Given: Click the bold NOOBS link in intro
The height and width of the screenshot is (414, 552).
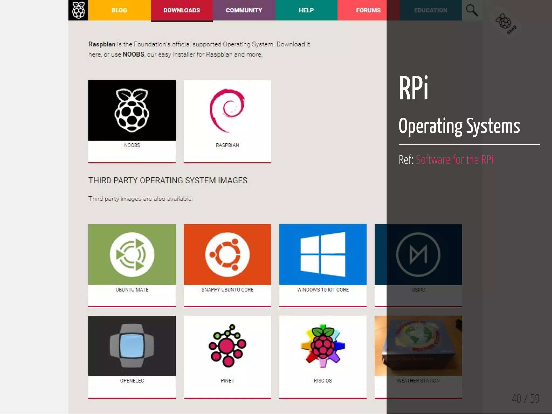Looking at the screenshot, I should point(133,54).
